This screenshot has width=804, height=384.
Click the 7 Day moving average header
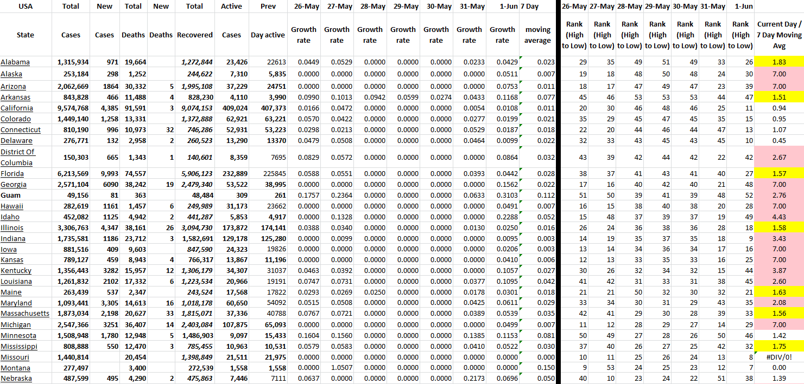(537, 35)
